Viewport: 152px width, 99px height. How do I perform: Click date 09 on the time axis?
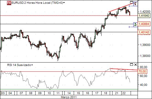tap(40, 93)
